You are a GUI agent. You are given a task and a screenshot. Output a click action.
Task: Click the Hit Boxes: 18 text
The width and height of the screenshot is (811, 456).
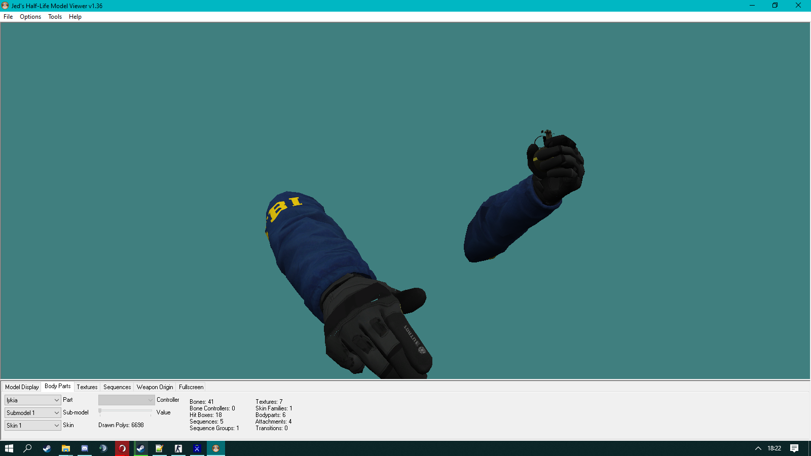point(206,415)
